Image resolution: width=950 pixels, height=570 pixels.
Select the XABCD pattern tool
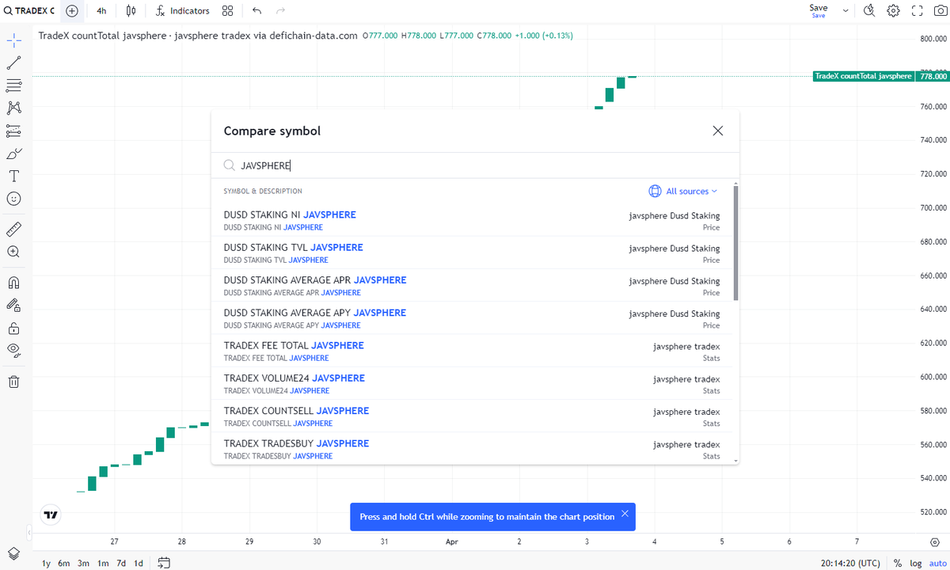tap(13, 108)
